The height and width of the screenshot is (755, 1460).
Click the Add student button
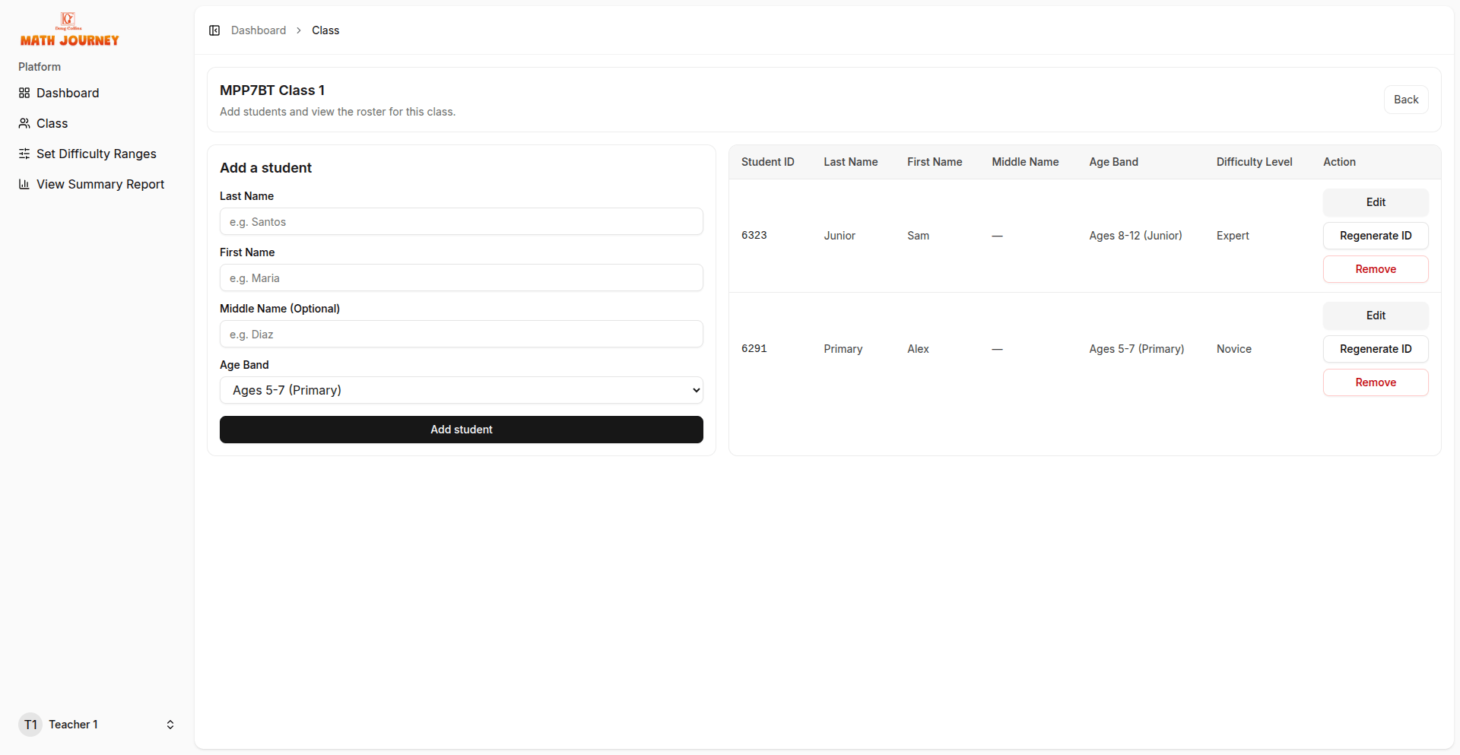click(x=462, y=430)
